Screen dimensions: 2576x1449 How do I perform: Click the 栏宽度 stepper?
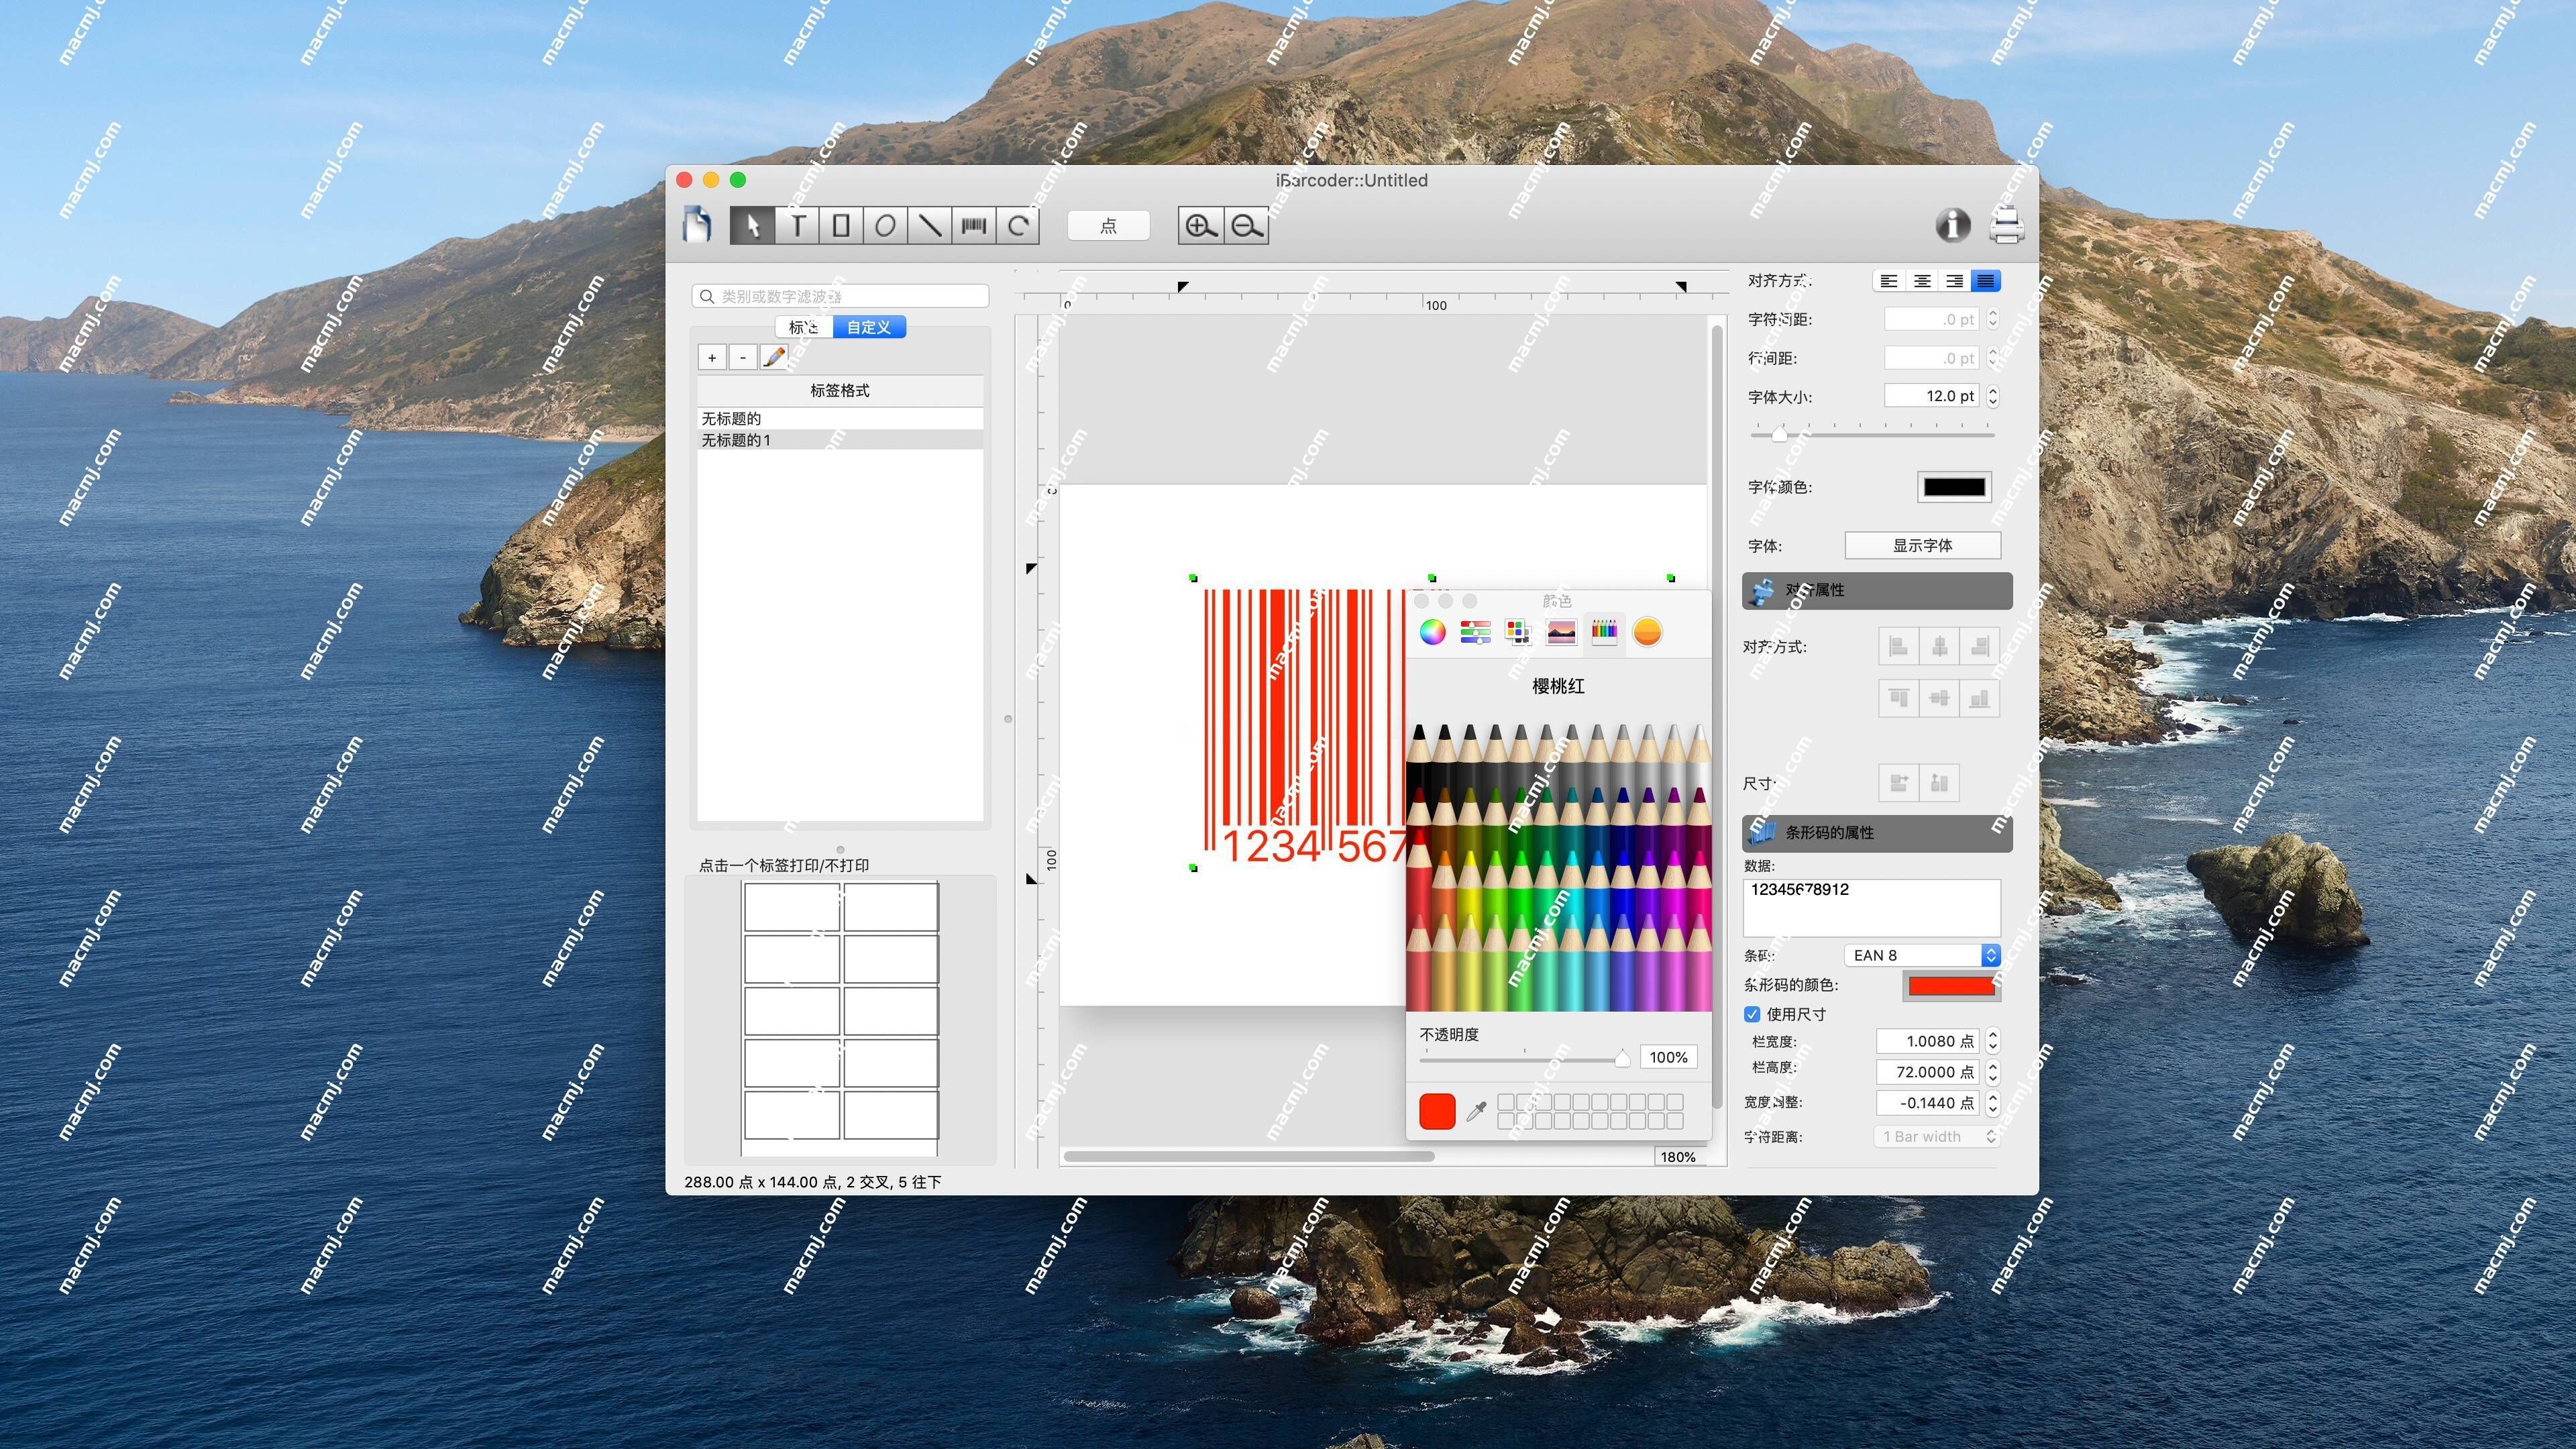(x=1992, y=1041)
